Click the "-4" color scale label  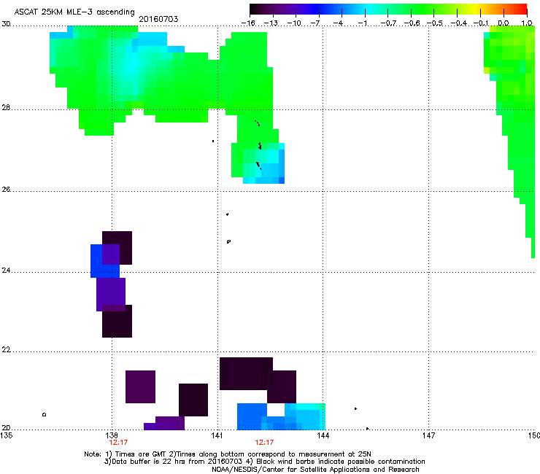pyautogui.click(x=338, y=23)
